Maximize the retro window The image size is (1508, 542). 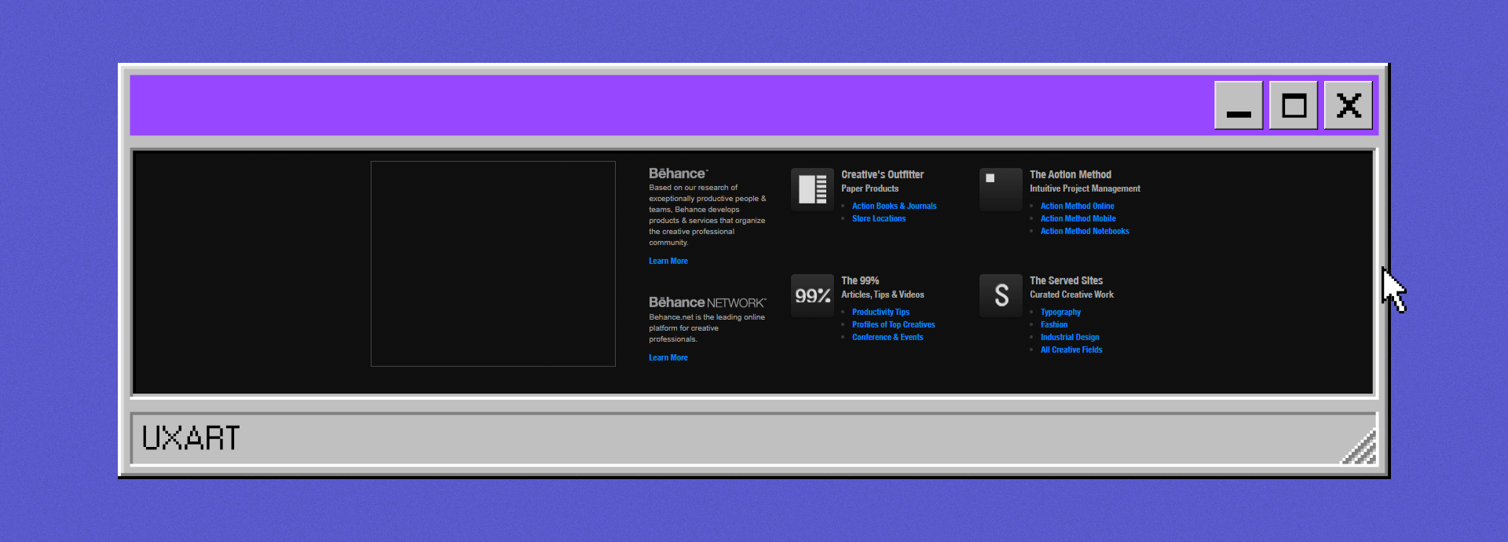[1294, 105]
